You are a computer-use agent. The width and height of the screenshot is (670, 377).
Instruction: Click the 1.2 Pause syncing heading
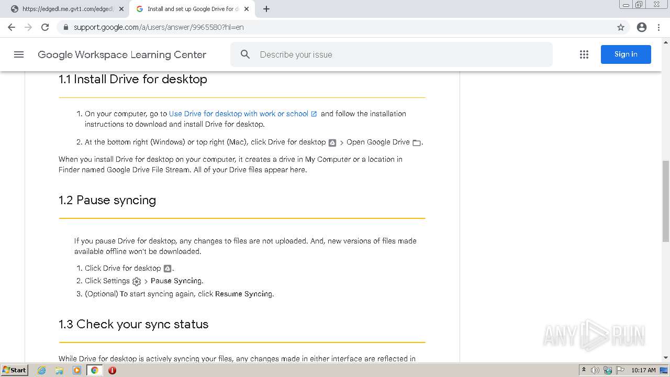[107, 200]
